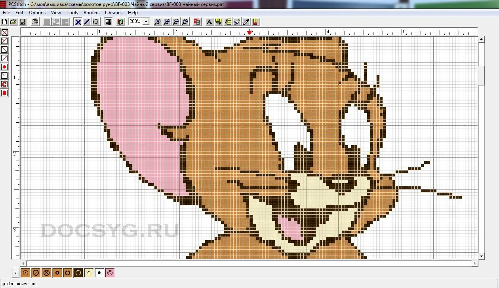Click the red marker on horizontal ruler
This screenshot has width=499, height=288.
(x=249, y=32)
